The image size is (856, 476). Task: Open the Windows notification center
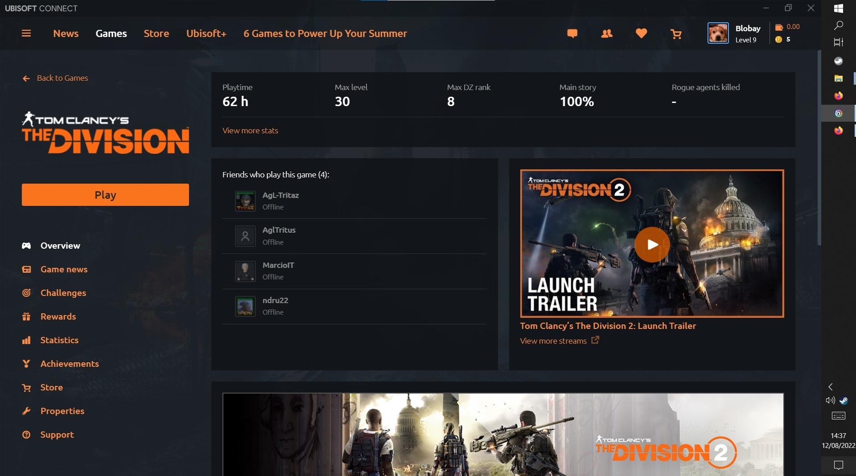tap(839, 465)
